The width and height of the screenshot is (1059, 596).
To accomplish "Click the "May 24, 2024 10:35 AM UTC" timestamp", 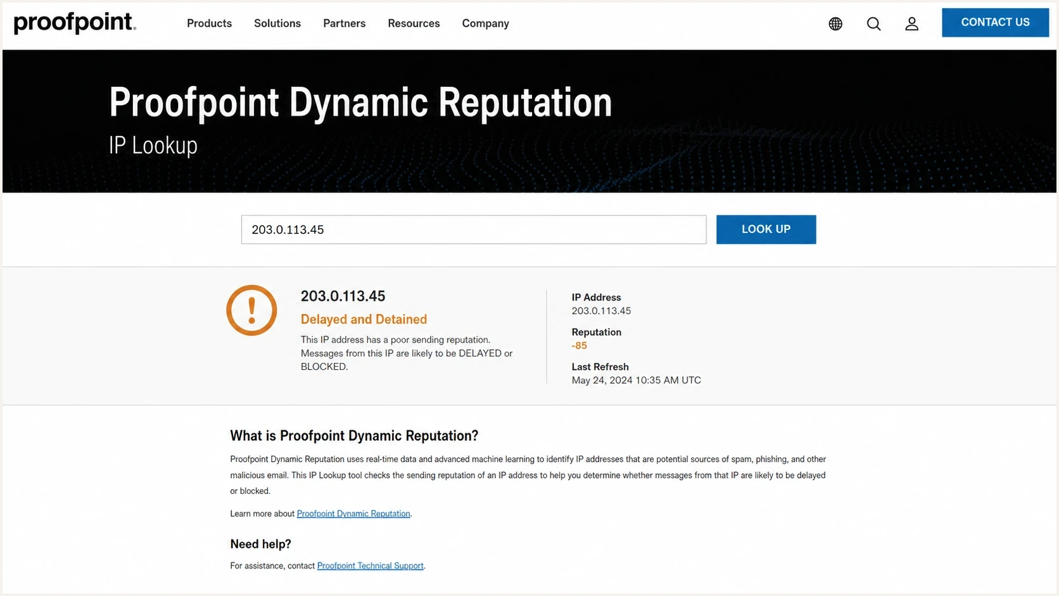I will [636, 380].
